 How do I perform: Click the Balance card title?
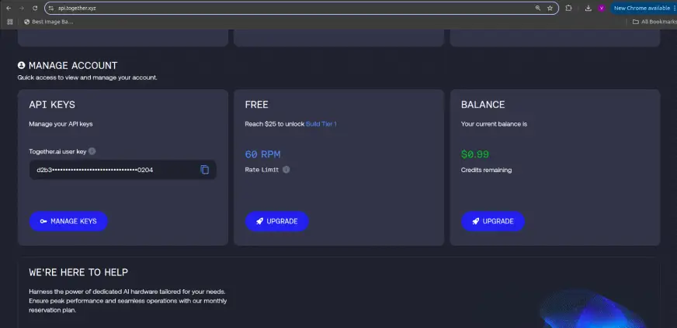coord(483,105)
